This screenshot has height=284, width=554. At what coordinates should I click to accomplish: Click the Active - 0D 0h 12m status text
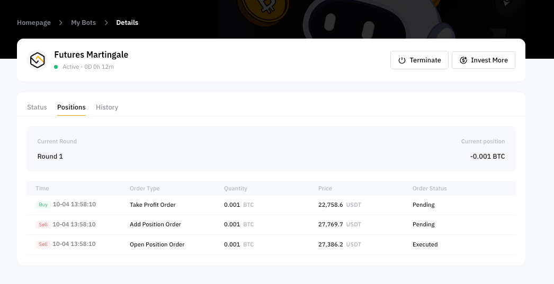pos(88,67)
